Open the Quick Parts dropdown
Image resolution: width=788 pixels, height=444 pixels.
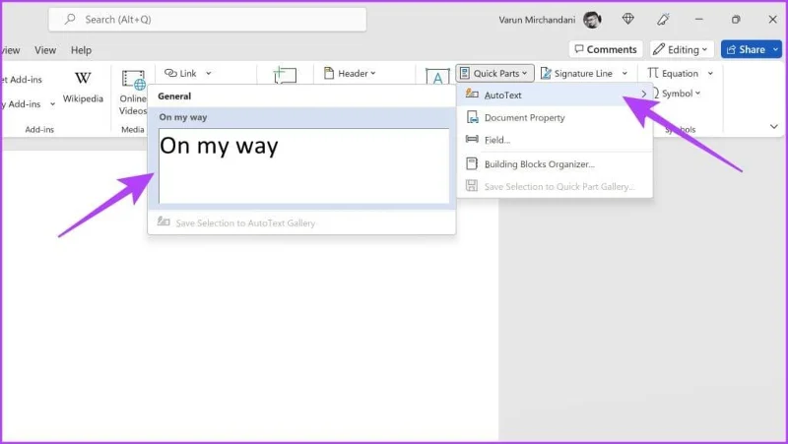click(494, 73)
